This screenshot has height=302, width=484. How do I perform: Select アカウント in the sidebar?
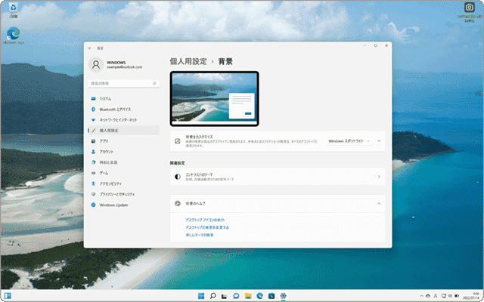pos(106,152)
